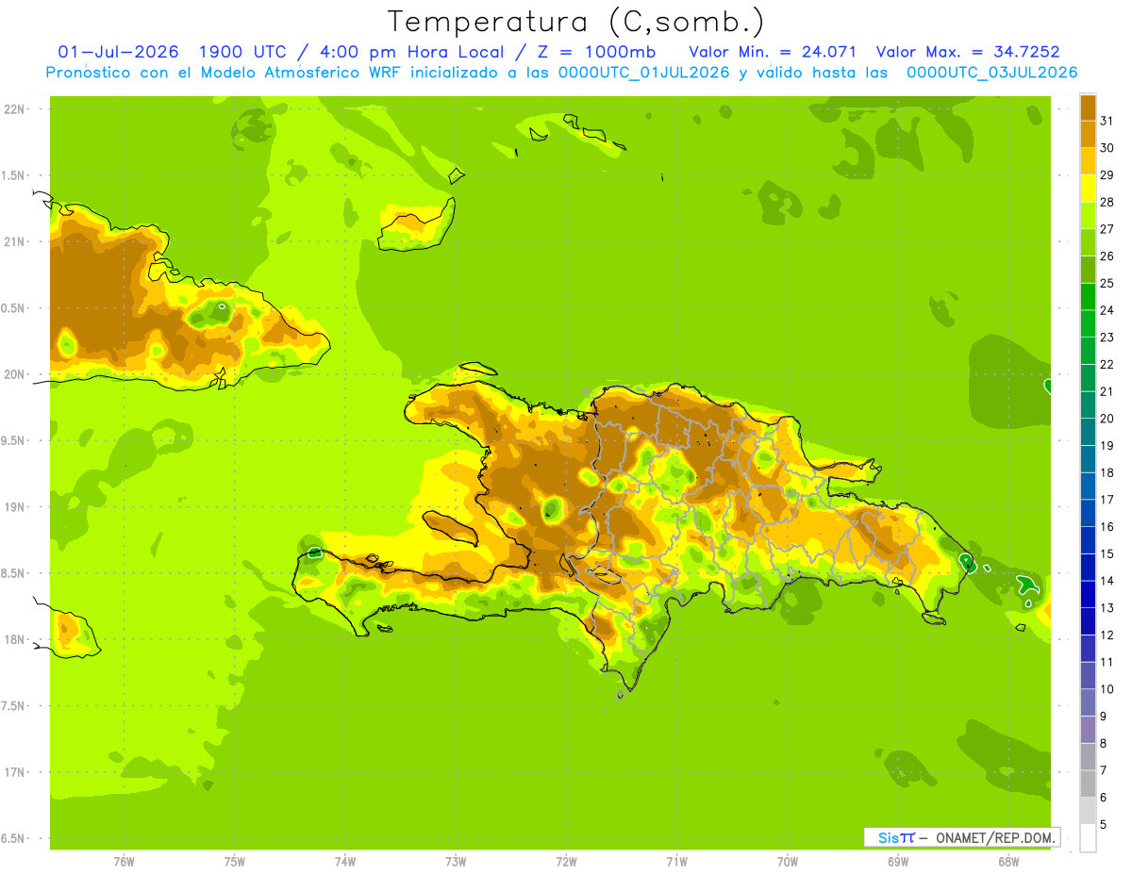Image resolution: width=1132 pixels, height=874 pixels.
Task: Click the '4:00 pm Hora Local' text
Action: [410, 52]
